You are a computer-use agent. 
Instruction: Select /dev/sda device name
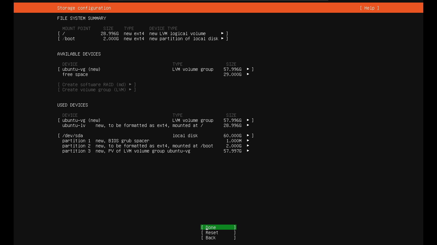point(73,136)
